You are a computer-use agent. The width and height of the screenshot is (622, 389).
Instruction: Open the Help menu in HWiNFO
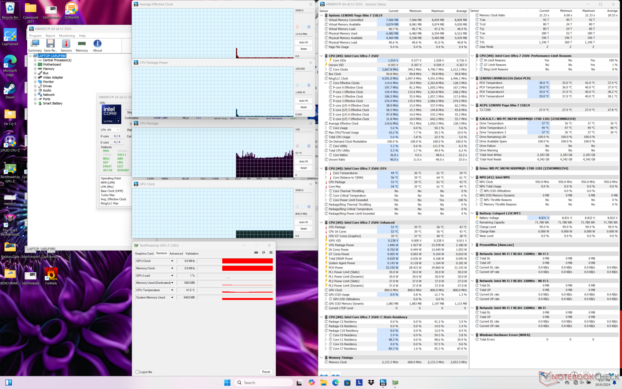[x=82, y=36]
